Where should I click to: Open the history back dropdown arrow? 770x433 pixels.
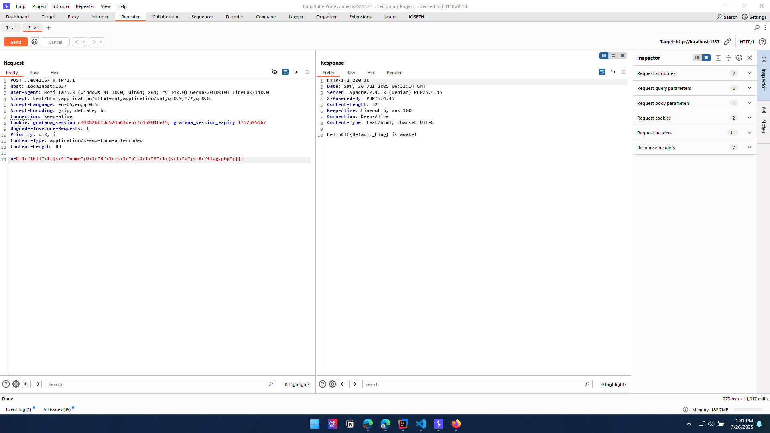pyautogui.click(x=83, y=42)
